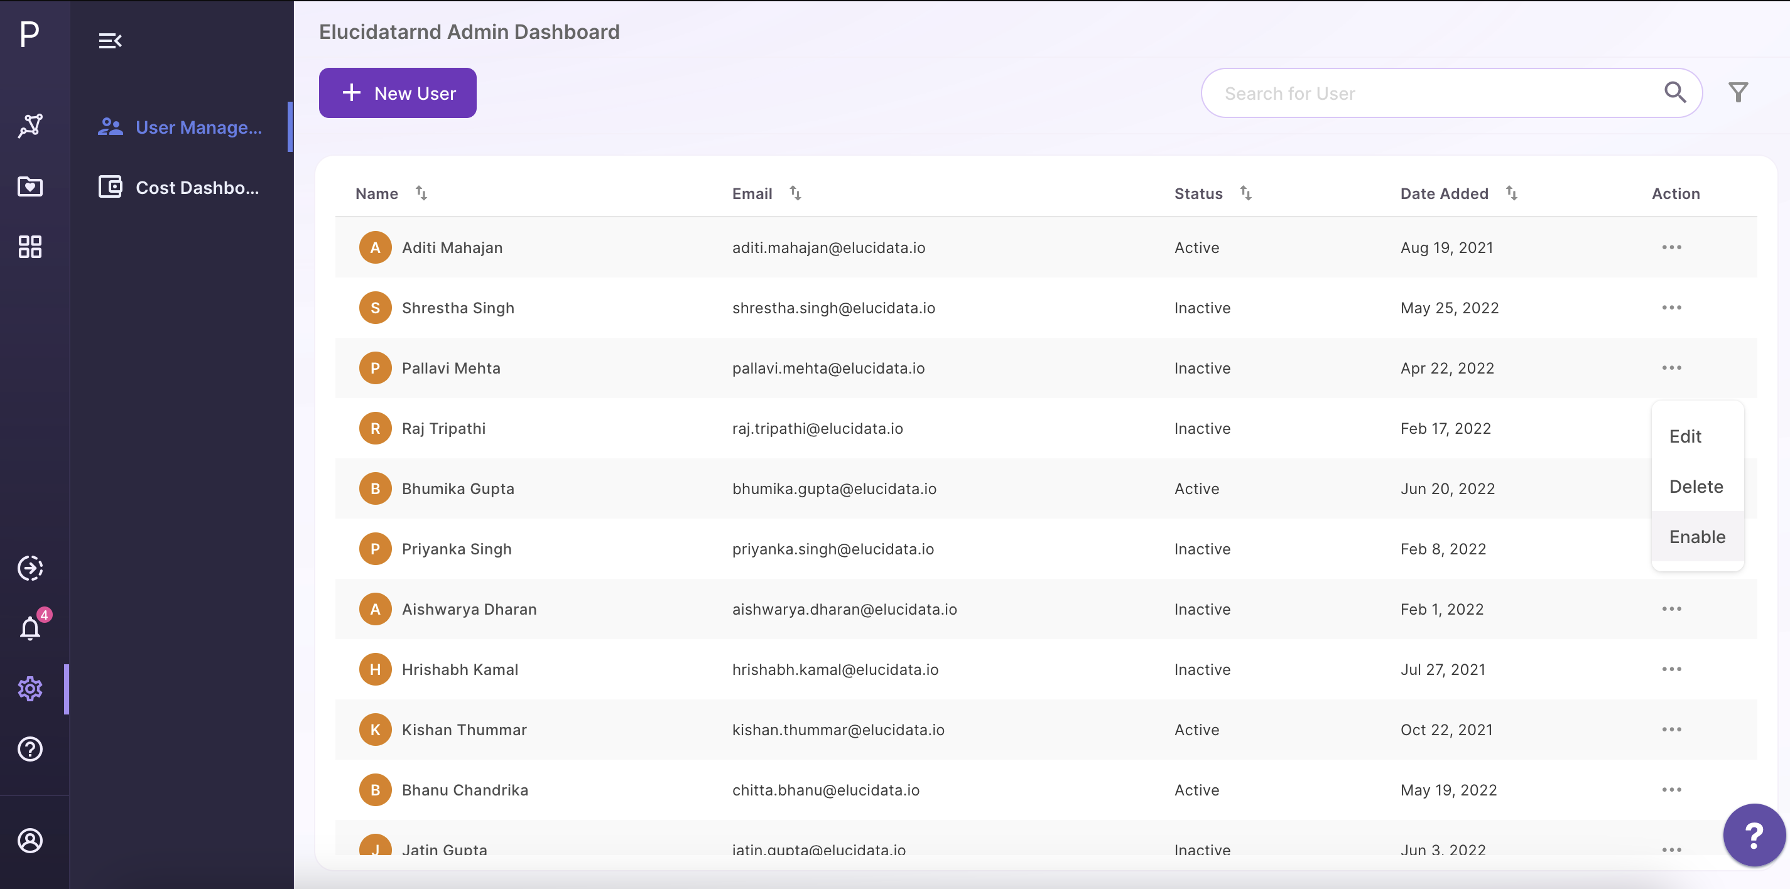Open action menu for Jatin Gupta

click(x=1671, y=849)
